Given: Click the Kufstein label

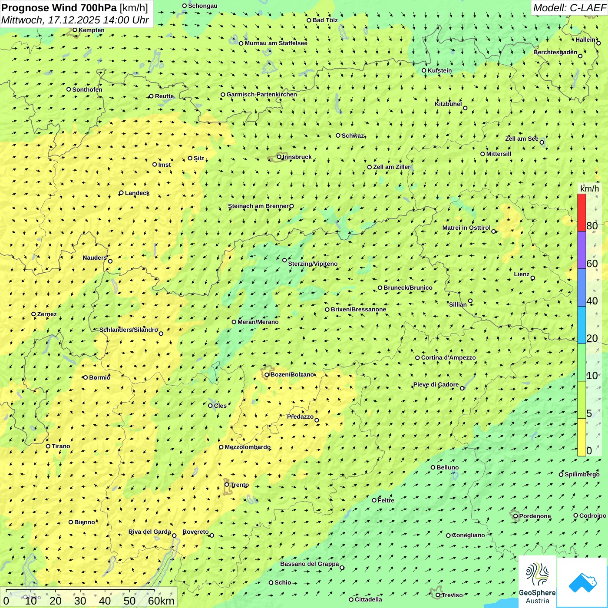Looking at the screenshot, I should pyautogui.click(x=439, y=70).
